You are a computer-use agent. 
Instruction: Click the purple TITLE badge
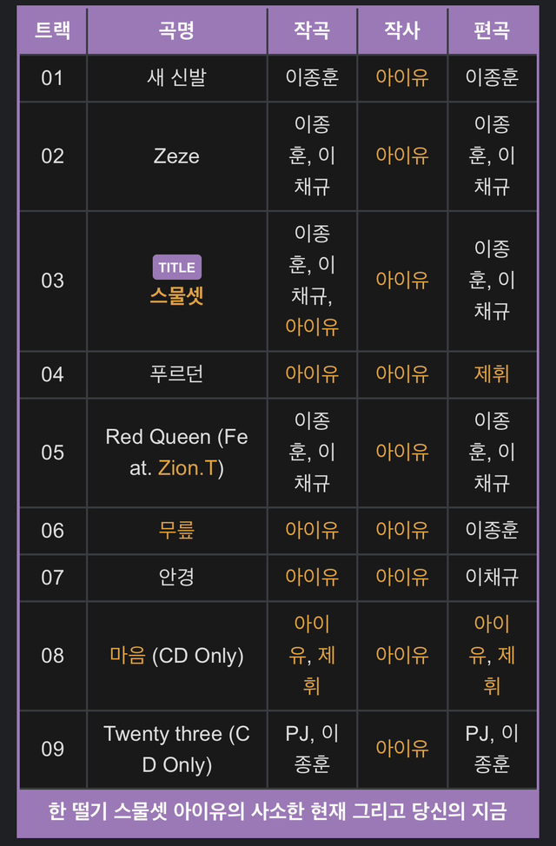click(x=177, y=267)
